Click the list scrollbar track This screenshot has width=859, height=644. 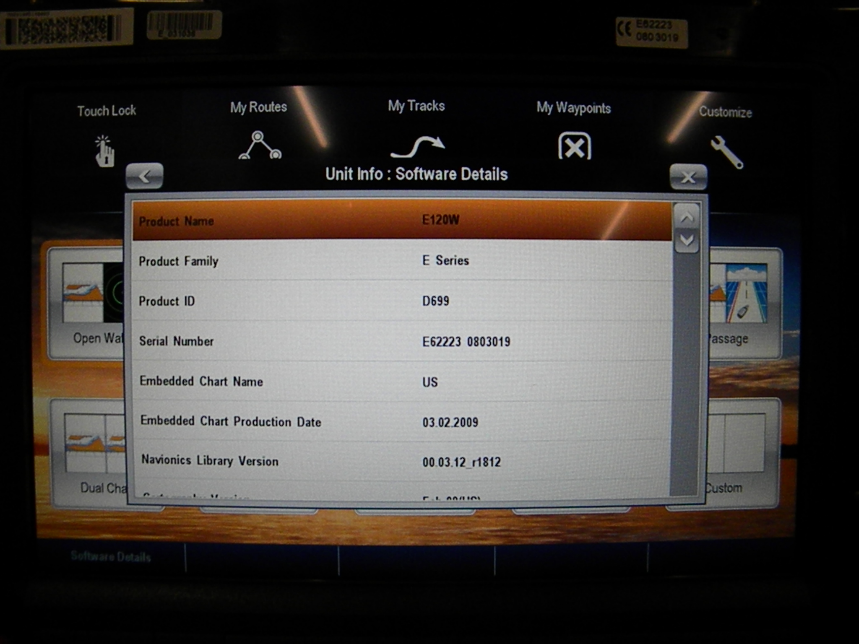(x=685, y=373)
